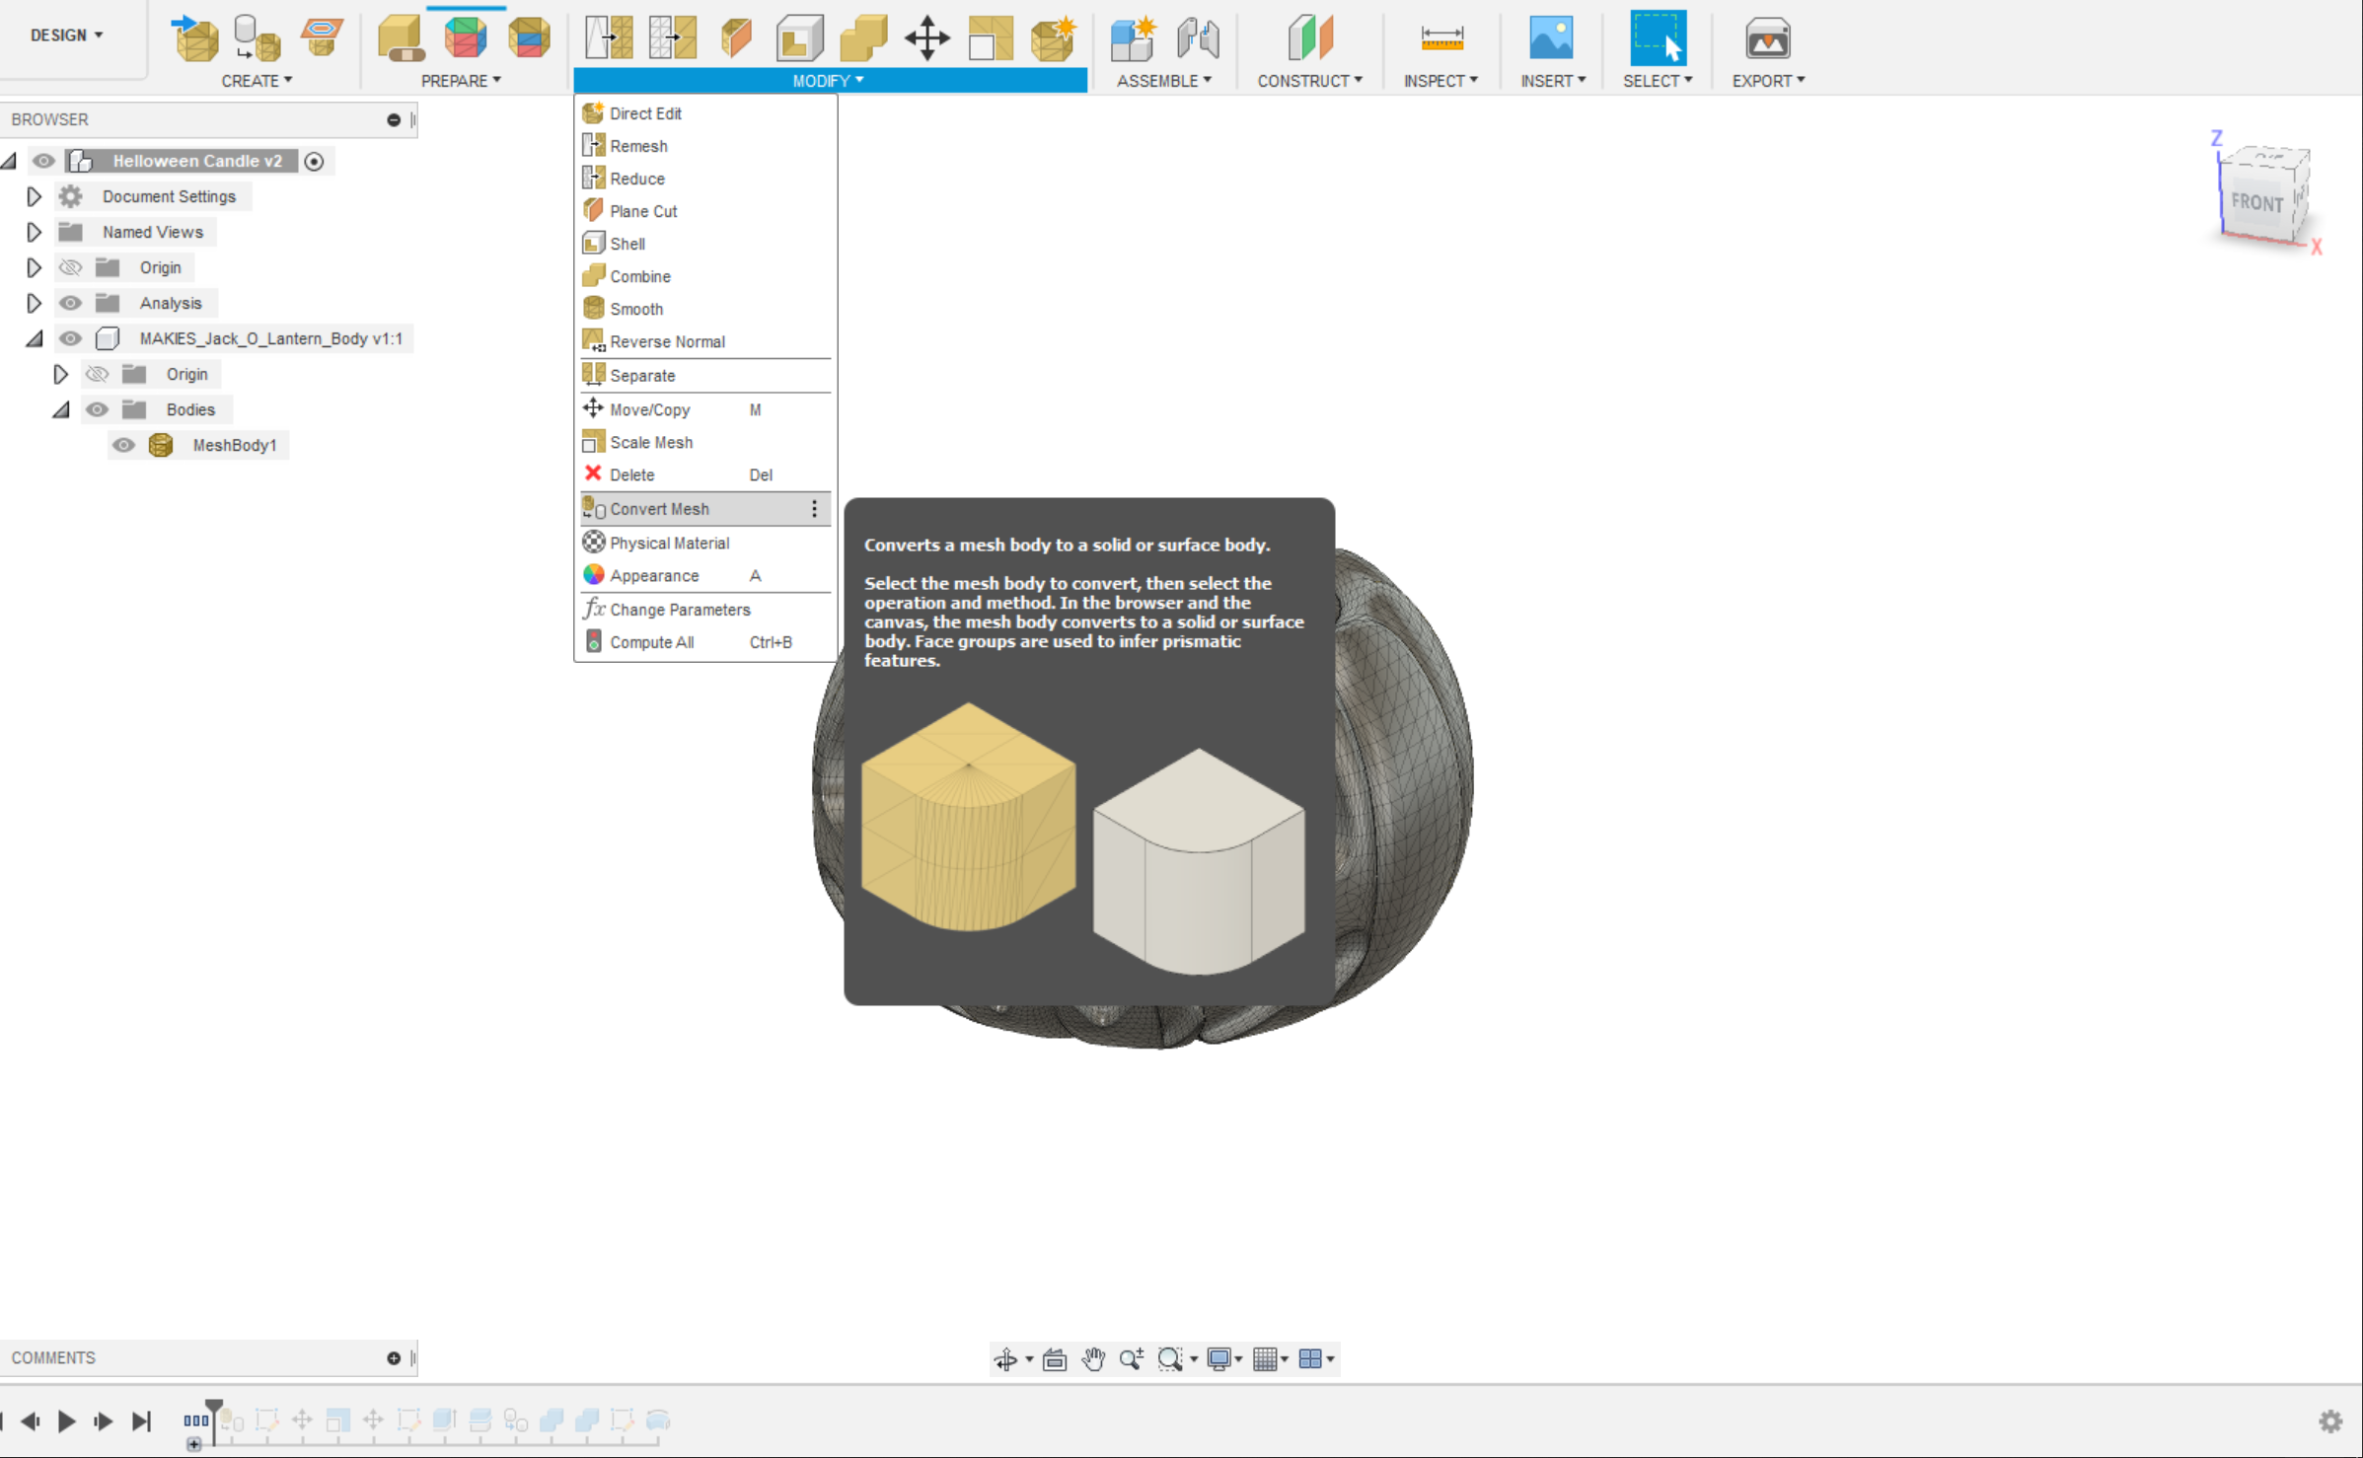Activate the Pan tool in the navigation bar
This screenshot has width=2363, height=1458.
[1093, 1358]
